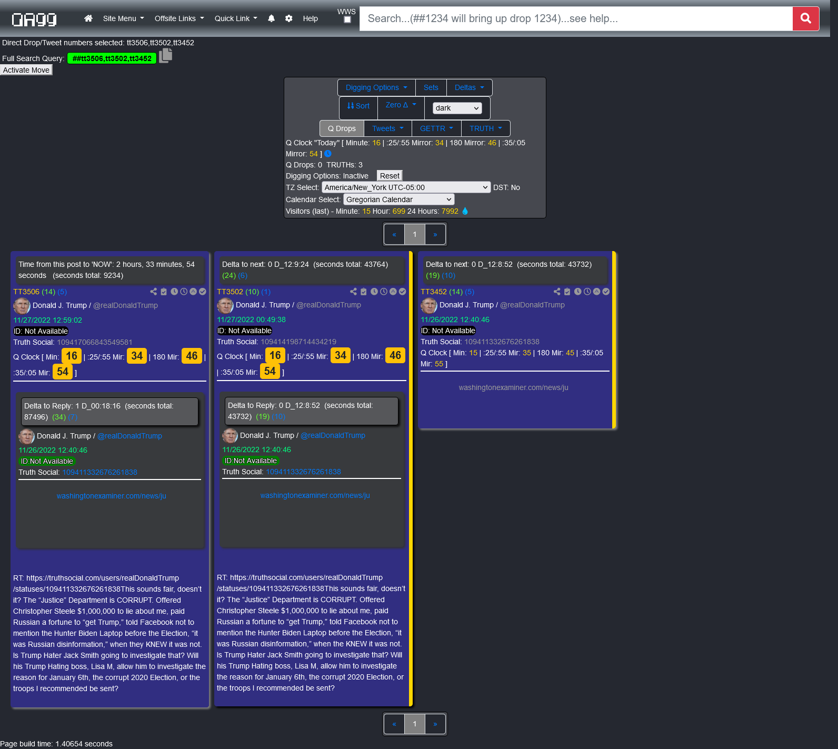Click outline clock icon on TT3502
Screen dimensions: 838x749
coord(384,292)
